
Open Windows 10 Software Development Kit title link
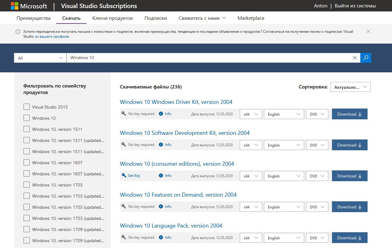pyautogui.click(x=185, y=133)
